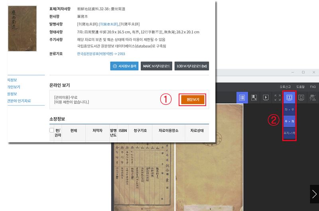Select 표지>1쪽 cover layout option
The width and height of the screenshot is (319, 211).
(x=289, y=132)
